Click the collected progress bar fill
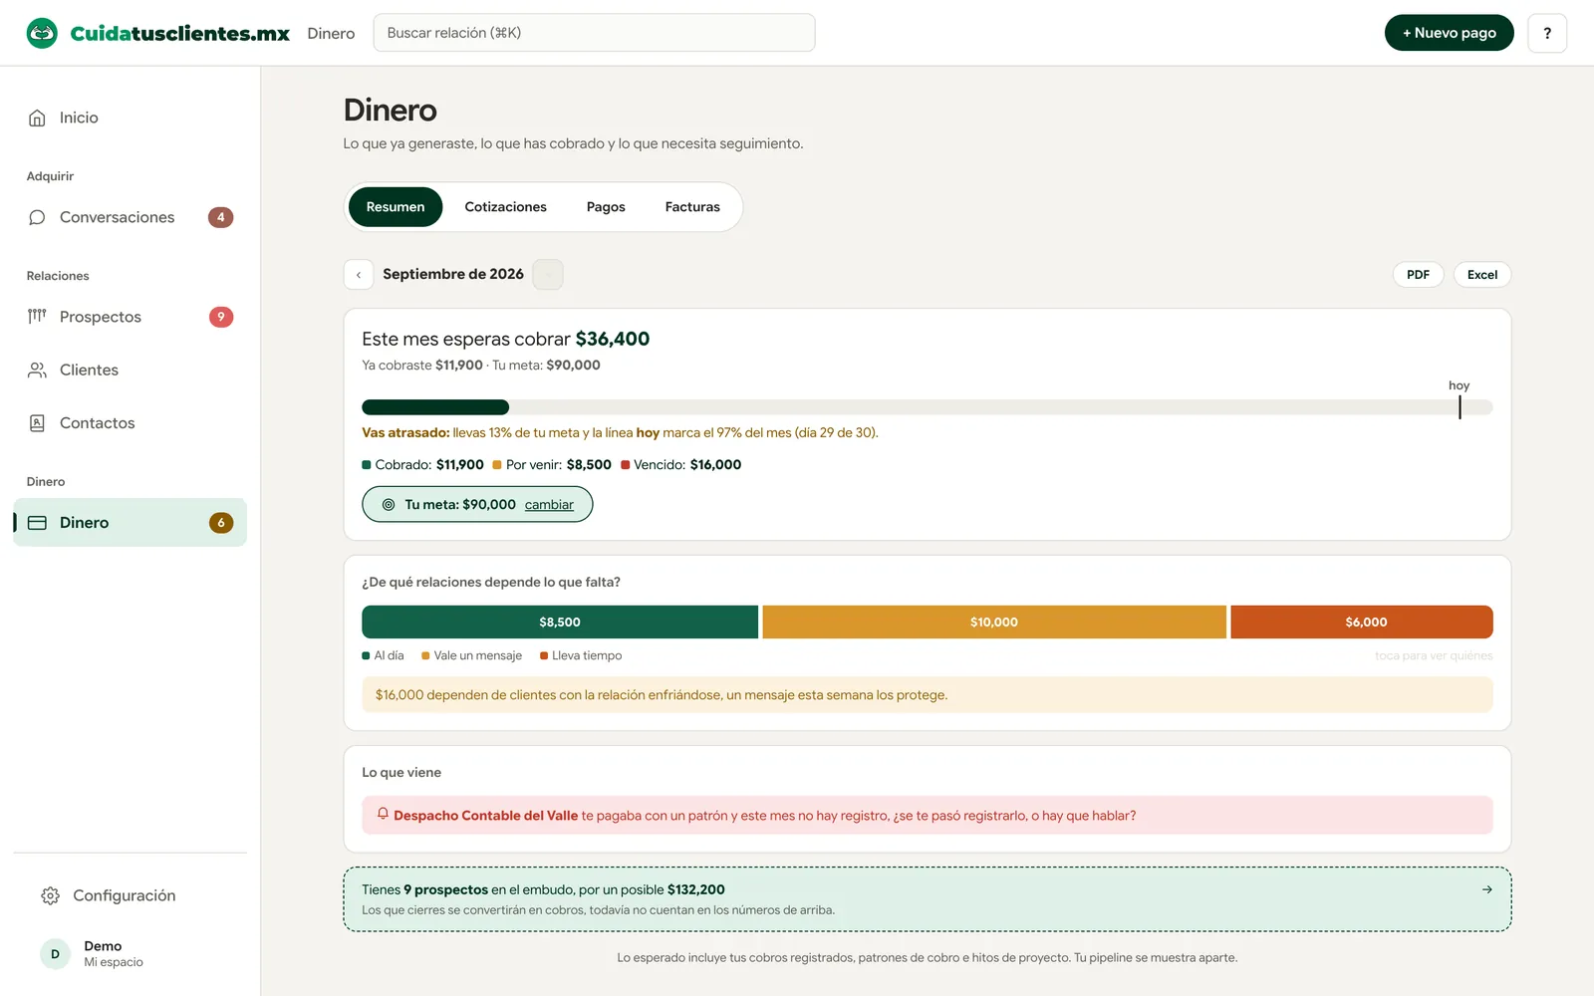 tap(435, 407)
